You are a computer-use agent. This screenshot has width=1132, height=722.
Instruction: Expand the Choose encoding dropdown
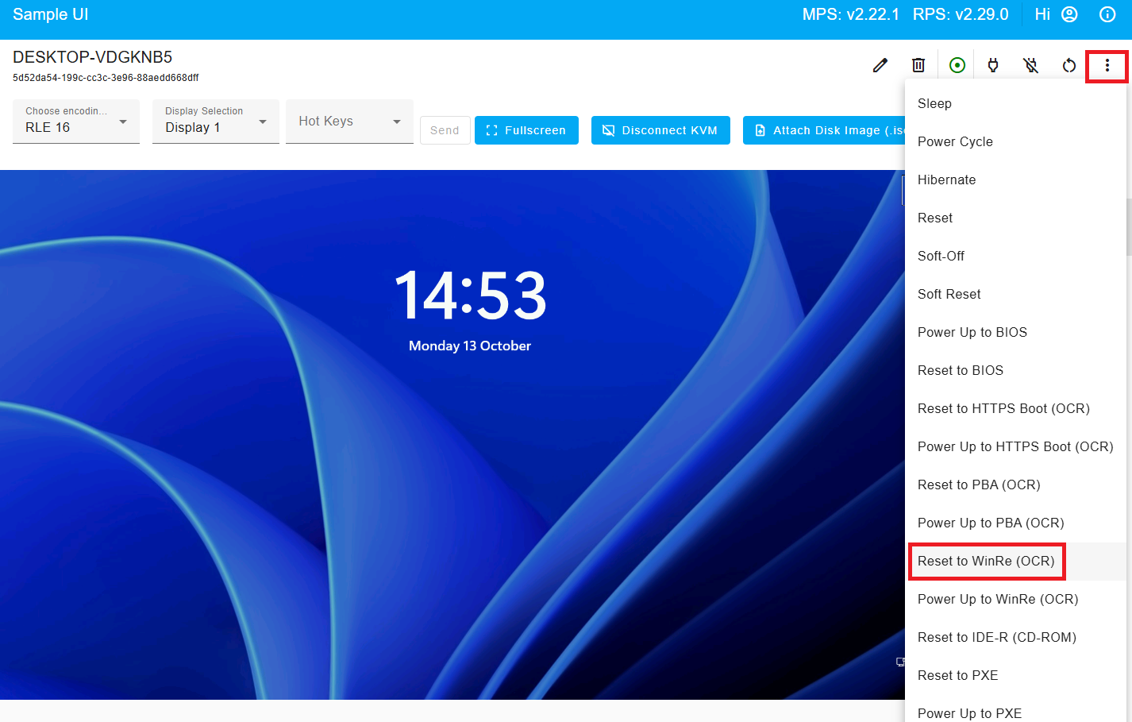point(76,122)
